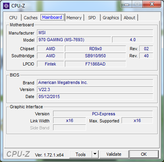164x162 pixels.
Task: Click the Manufacturer field showing MSI
Action: tap(95, 33)
